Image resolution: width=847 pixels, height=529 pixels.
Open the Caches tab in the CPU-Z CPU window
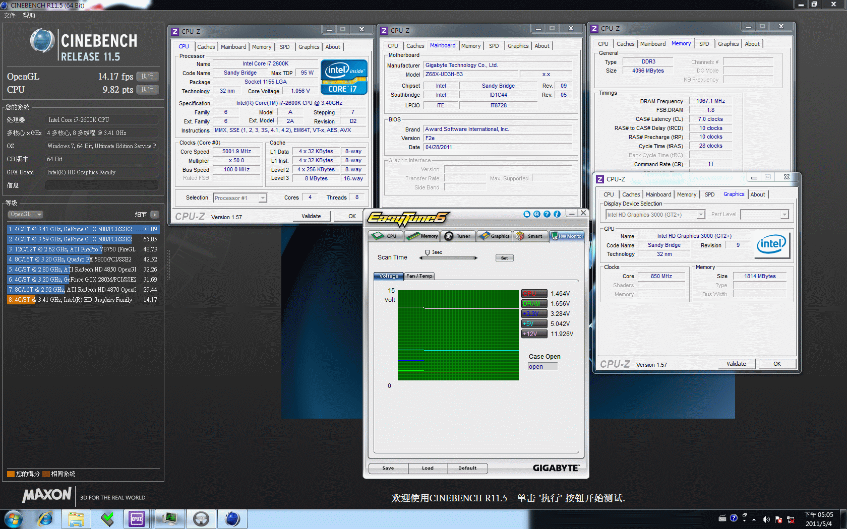coord(206,47)
